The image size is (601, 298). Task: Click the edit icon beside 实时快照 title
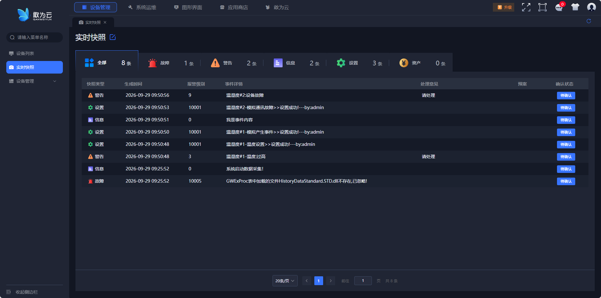[x=113, y=37]
